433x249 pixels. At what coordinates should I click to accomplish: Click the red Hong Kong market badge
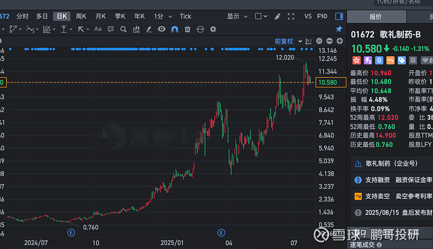tap(357, 60)
